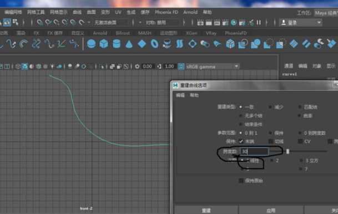Switch to the MASH shelf tab
Viewport: 338px width, 214px height.
click(144, 33)
